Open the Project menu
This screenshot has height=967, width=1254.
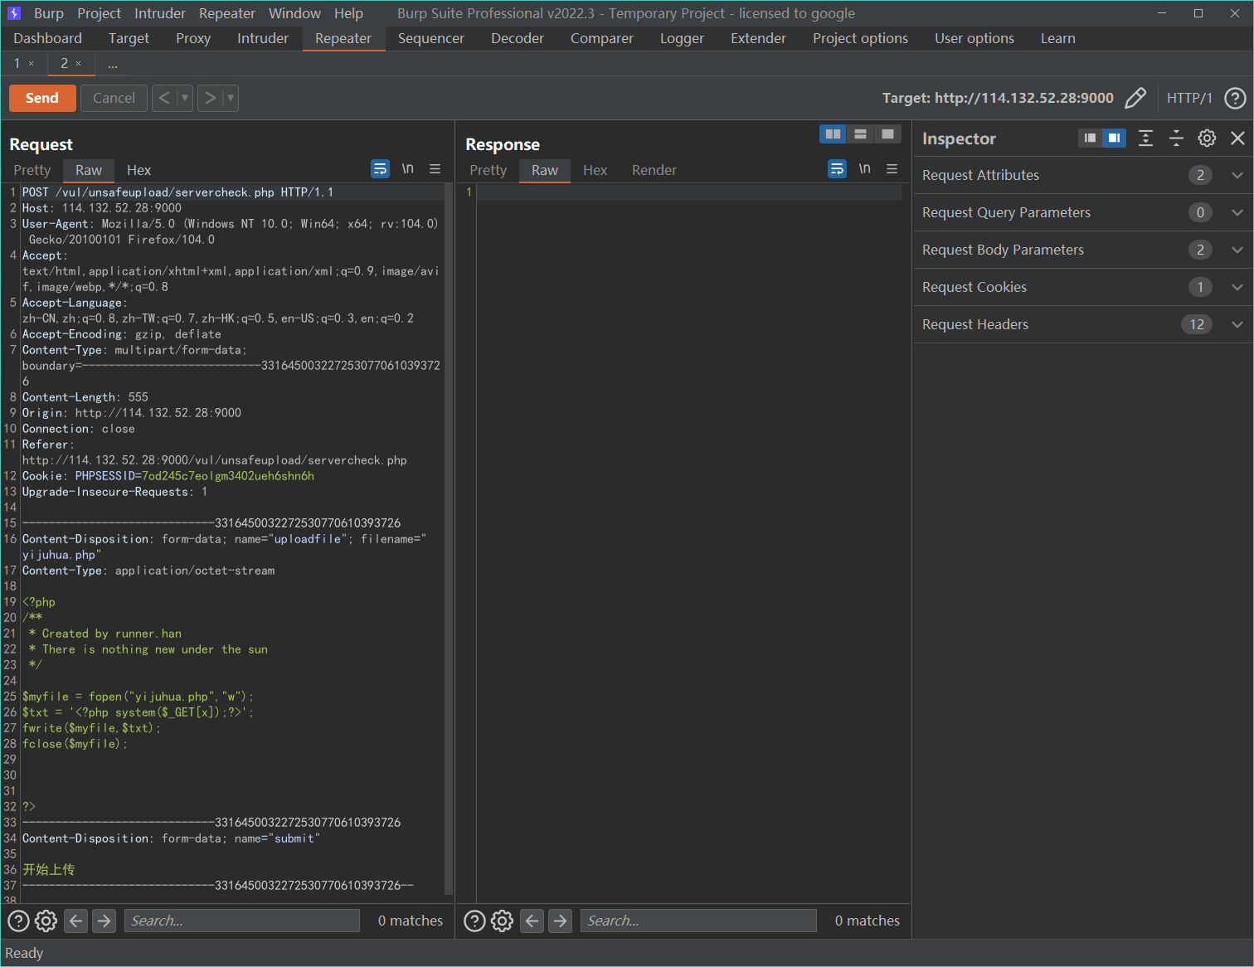(99, 13)
